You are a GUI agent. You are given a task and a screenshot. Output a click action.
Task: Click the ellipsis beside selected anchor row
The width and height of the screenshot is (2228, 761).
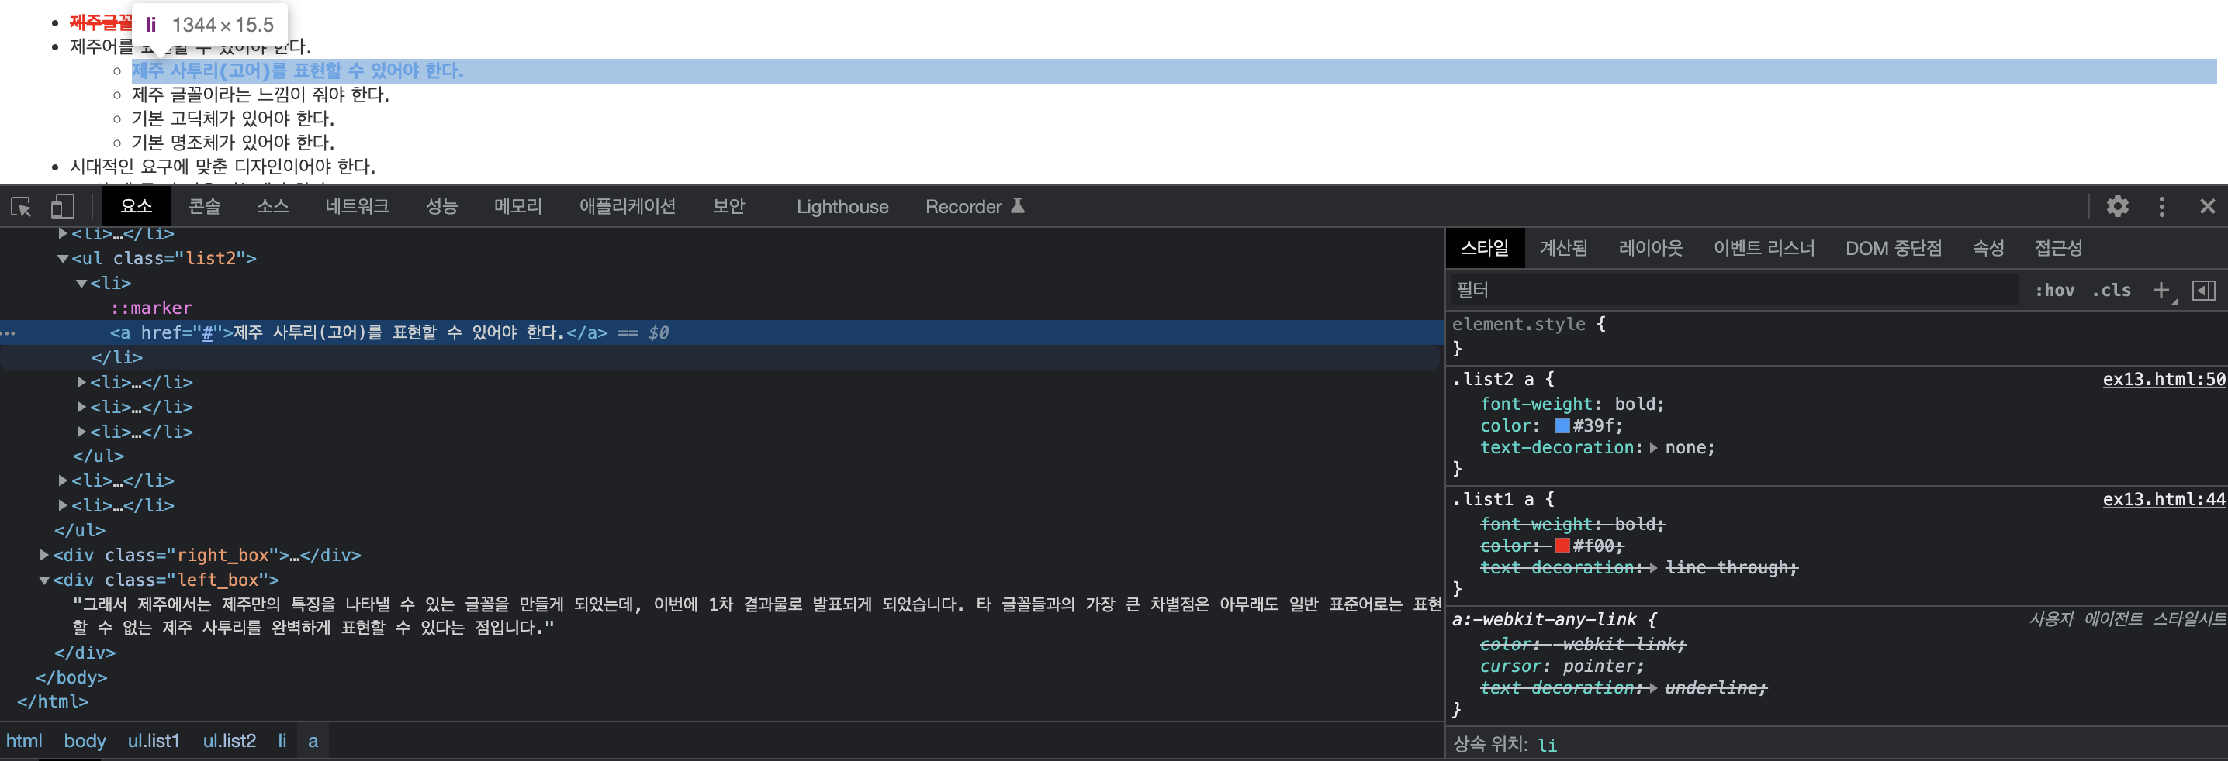(9, 332)
